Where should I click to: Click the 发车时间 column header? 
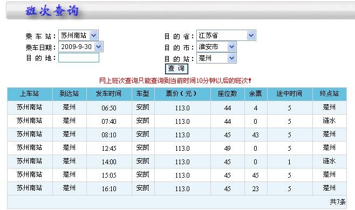click(x=109, y=94)
